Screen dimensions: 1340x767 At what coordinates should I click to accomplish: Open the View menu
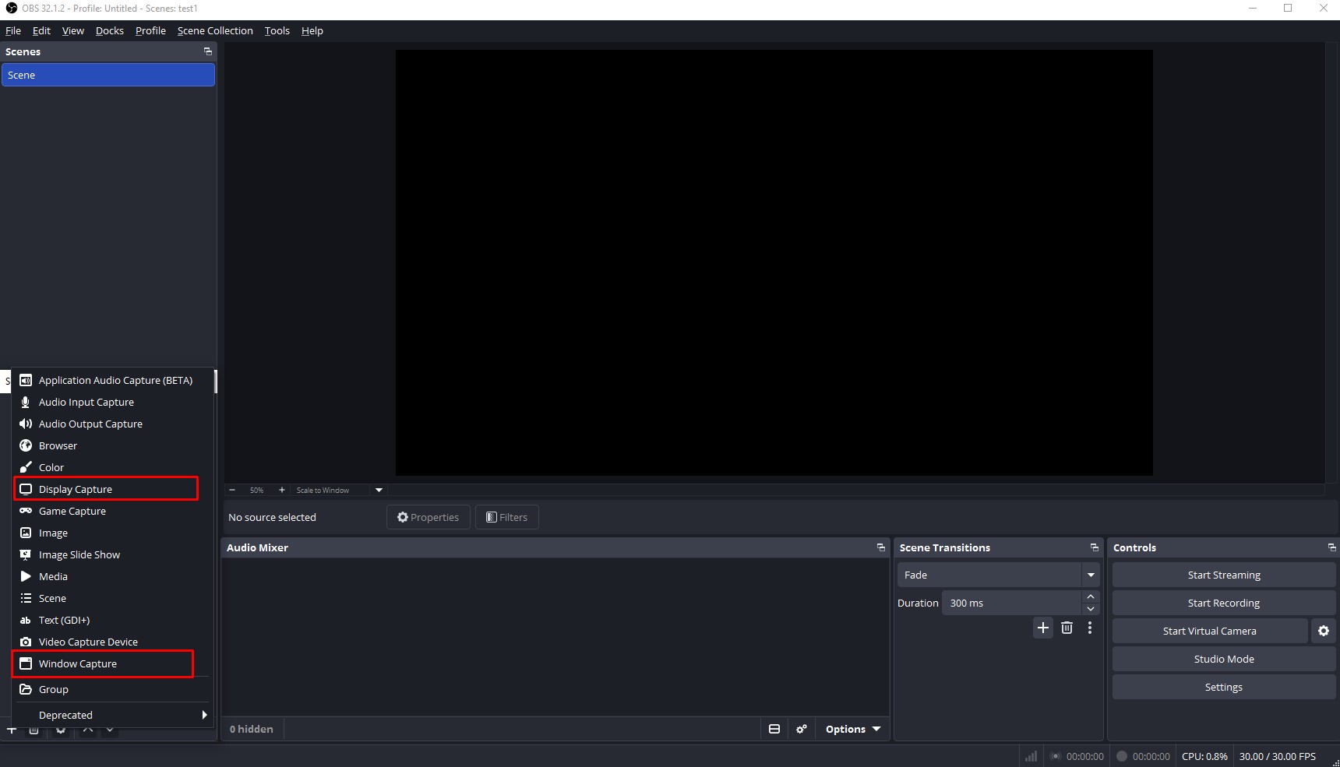click(x=73, y=30)
